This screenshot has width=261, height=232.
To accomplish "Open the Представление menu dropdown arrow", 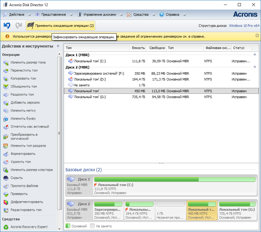I will pos(71,14).
